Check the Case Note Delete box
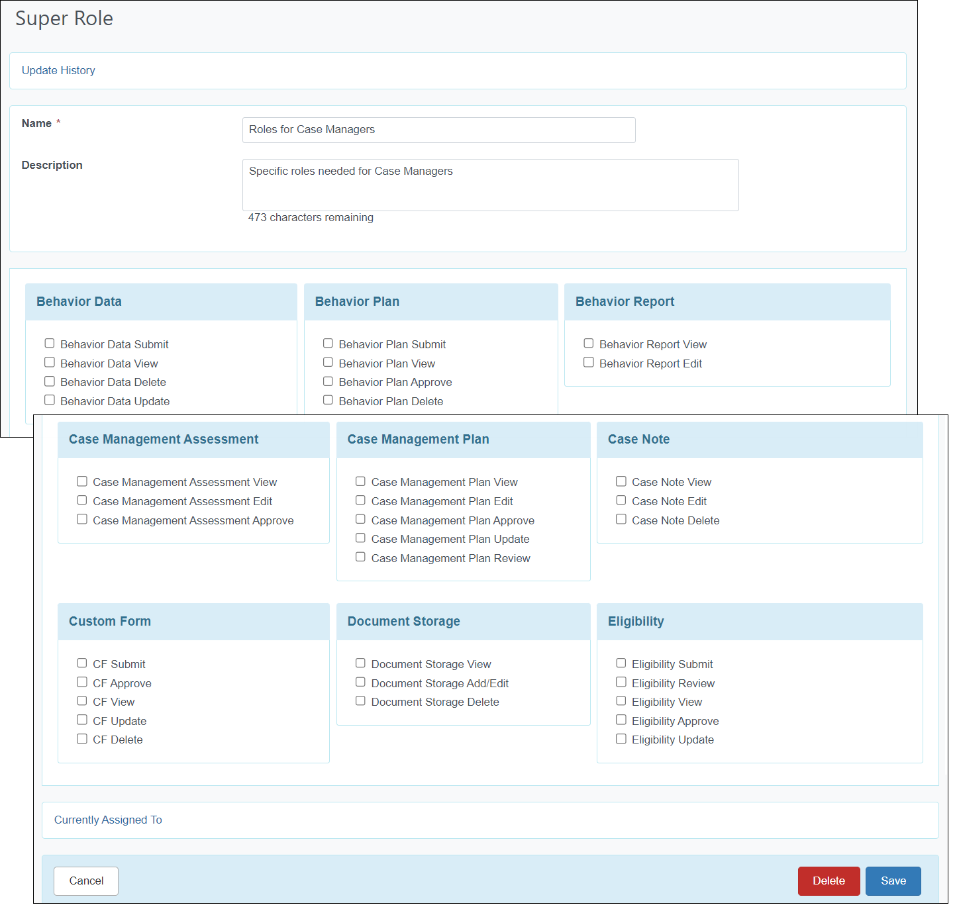Viewport: 957px width, 911px height. tap(621, 519)
